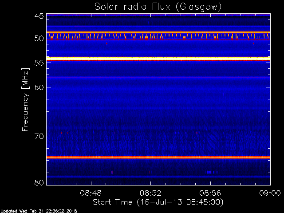The height and width of the screenshot is (213, 284).
Task: Click the light blue blob near 08:56
Action: pyautogui.click(x=212, y=172)
